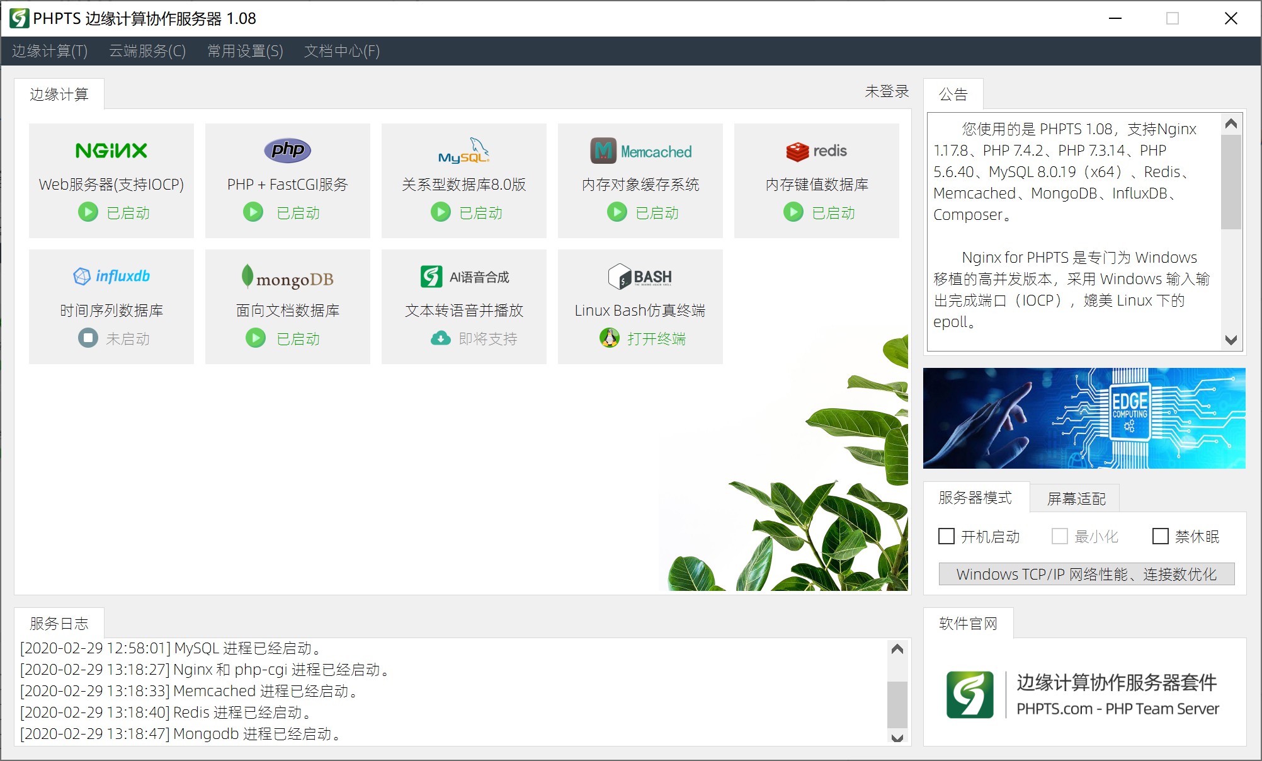Screen dimensions: 1262x761
Task: Click the Nginx running status play icon
Action: click(x=88, y=212)
